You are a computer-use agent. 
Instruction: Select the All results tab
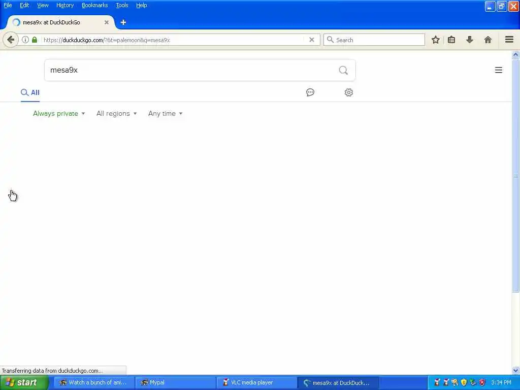(30, 92)
